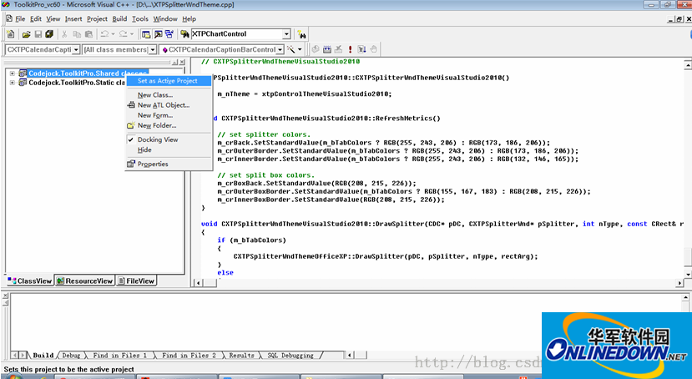Switch to the FileView tab
This screenshot has width=692, height=379.
(136, 281)
